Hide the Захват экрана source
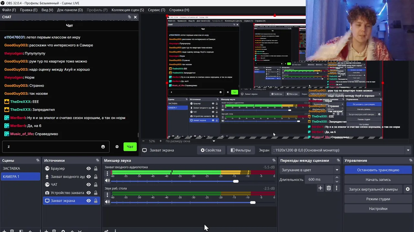The image size is (414, 232). pyautogui.click(x=89, y=201)
